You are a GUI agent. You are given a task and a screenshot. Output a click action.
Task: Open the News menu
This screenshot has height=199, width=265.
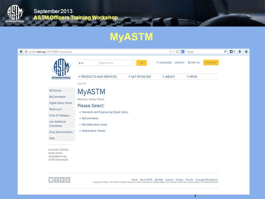pyautogui.click(x=192, y=77)
